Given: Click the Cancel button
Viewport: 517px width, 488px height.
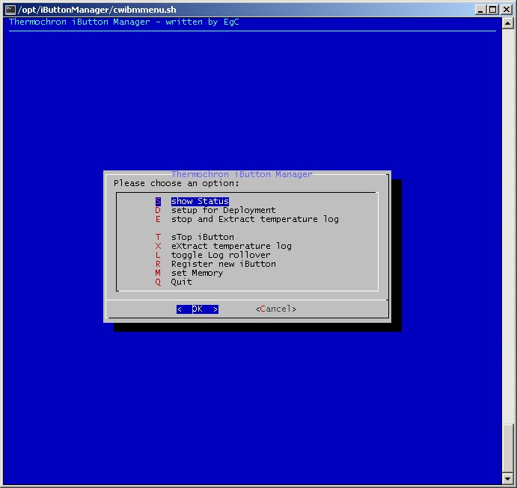Looking at the screenshot, I should (276, 309).
